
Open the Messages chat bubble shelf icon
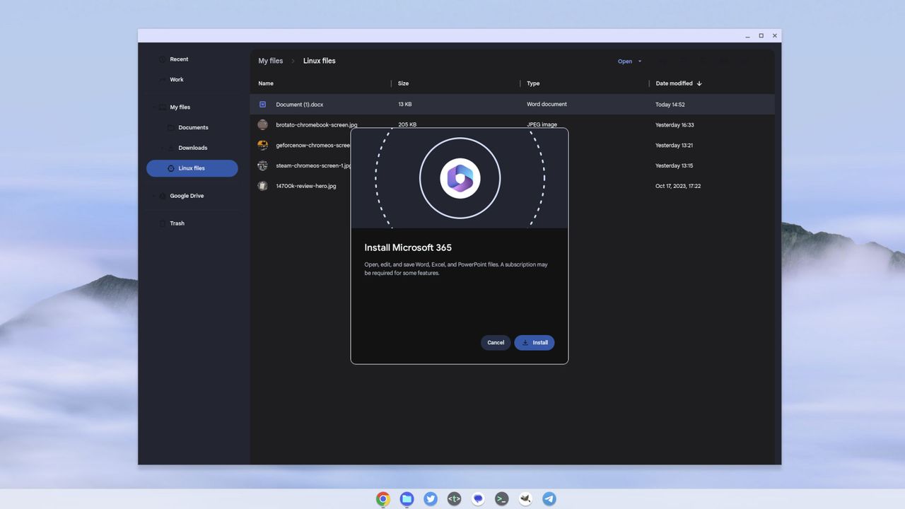point(478,499)
